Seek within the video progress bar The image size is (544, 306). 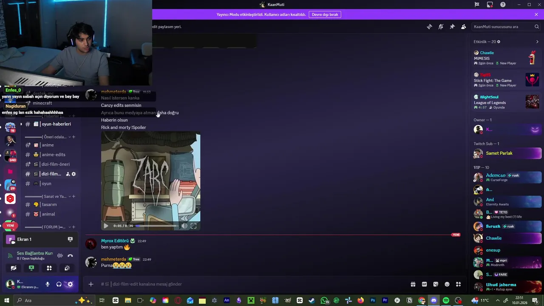[157, 226]
